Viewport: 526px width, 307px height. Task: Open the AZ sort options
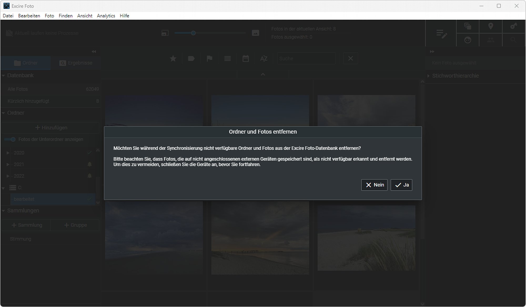264,59
